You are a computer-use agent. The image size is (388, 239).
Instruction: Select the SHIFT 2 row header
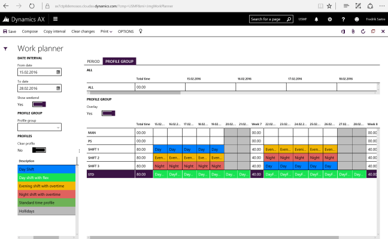pos(111,158)
